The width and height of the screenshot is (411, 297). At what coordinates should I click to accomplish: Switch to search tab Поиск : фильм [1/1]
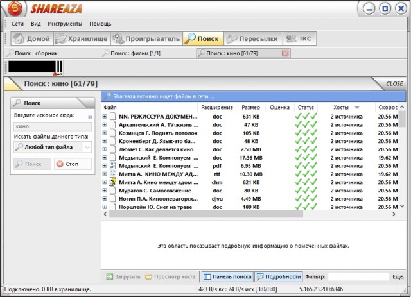pos(132,53)
